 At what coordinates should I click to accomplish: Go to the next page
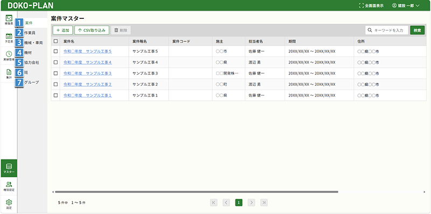(x=251, y=203)
